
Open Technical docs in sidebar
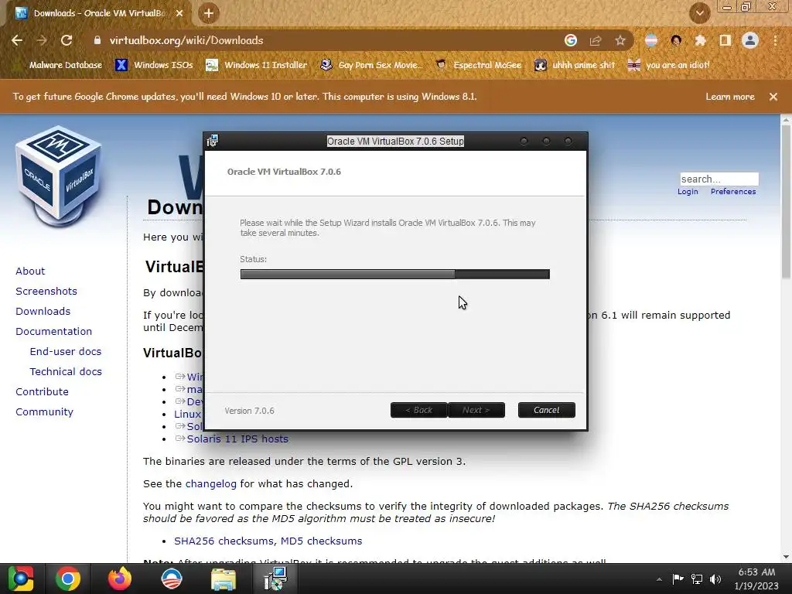coord(66,372)
